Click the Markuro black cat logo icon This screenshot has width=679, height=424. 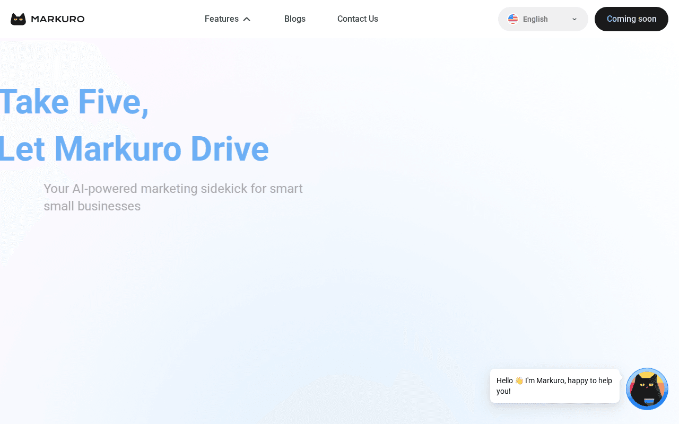coord(18,19)
